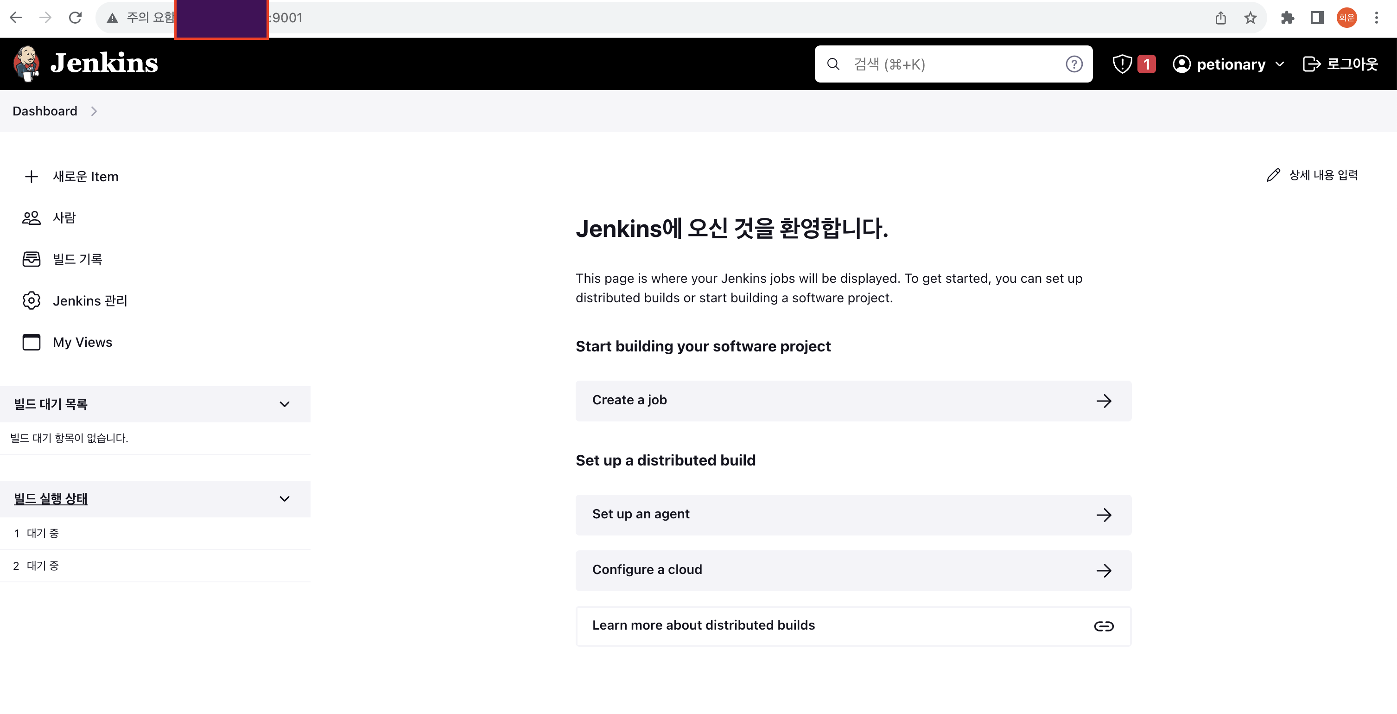Open the browser extensions puzzle icon
This screenshot has width=1397, height=714.
tap(1287, 18)
